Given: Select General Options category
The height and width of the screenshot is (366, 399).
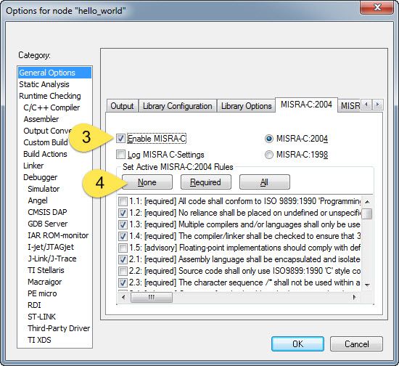Looking at the screenshot, I should pyautogui.click(x=54, y=73).
